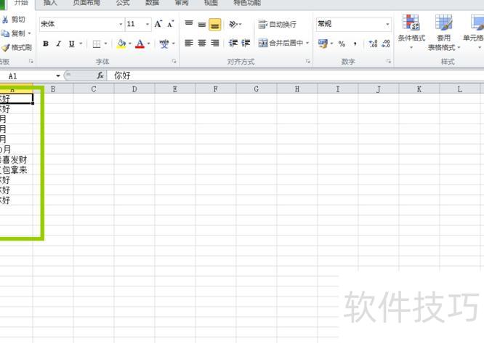Decrease indent

(x=233, y=43)
